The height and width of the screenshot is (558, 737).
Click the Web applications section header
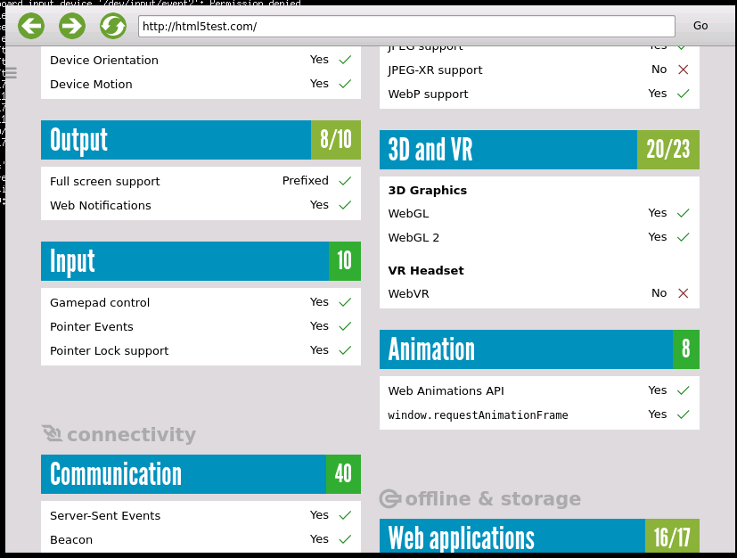[x=539, y=536]
